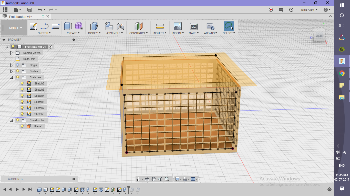Hide the Bodies folder via lightbulb

click(17, 71)
